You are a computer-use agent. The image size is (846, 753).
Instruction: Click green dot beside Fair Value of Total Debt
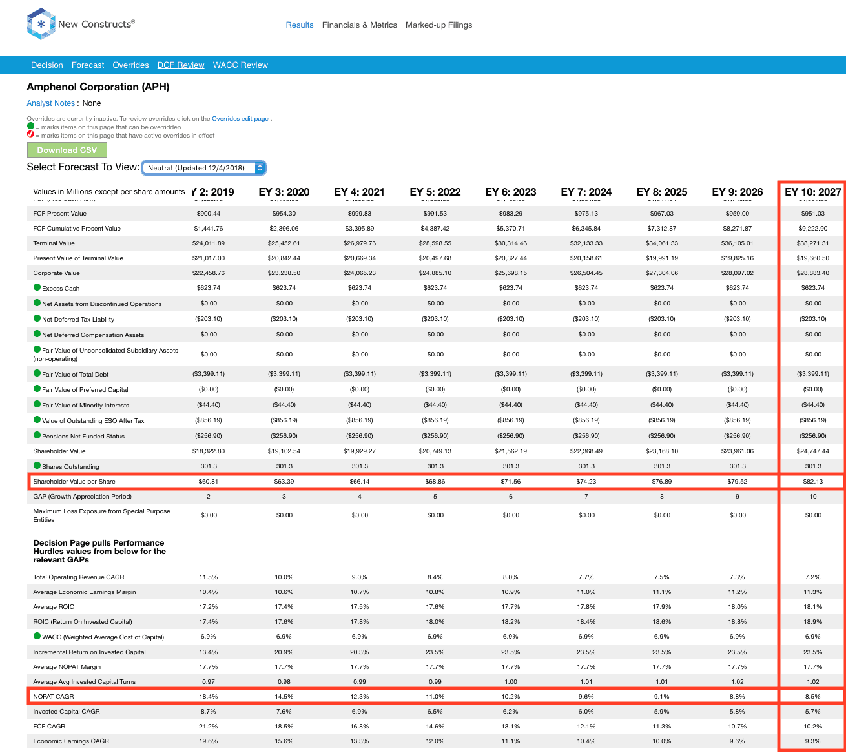click(37, 373)
